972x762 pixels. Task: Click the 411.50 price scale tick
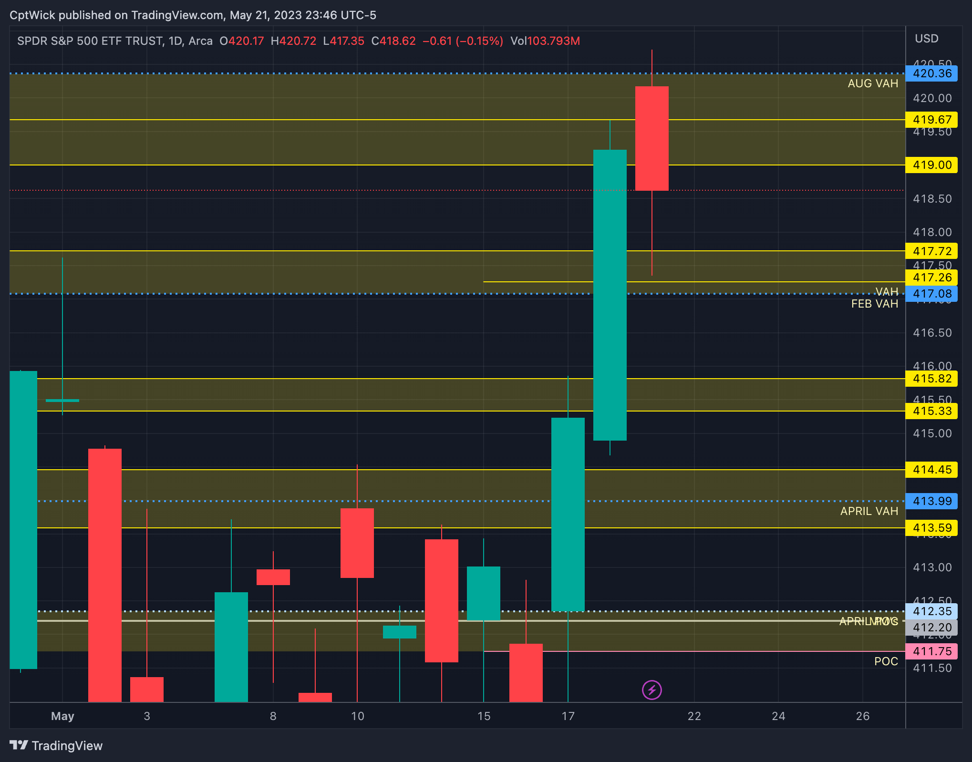point(932,668)
